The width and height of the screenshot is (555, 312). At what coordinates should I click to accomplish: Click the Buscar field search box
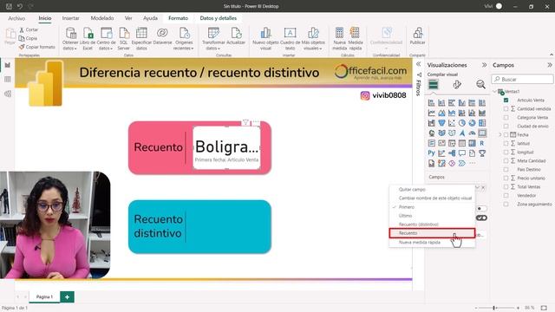point(522,79)
